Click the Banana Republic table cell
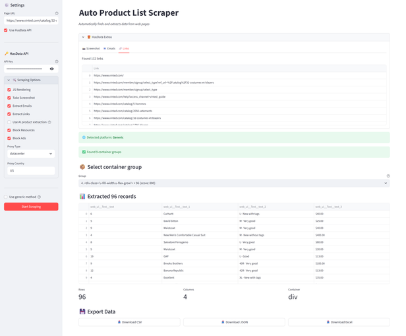 tap(200, 271)
